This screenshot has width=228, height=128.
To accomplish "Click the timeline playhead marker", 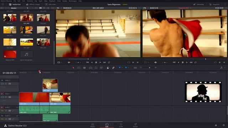I will (40, 71).
